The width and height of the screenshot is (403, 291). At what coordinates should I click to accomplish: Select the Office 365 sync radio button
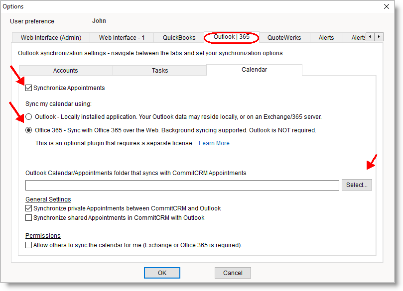[x=29, y=130]
